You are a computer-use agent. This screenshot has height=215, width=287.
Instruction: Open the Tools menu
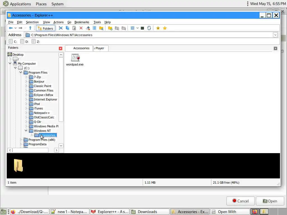(x=97, y=22)
